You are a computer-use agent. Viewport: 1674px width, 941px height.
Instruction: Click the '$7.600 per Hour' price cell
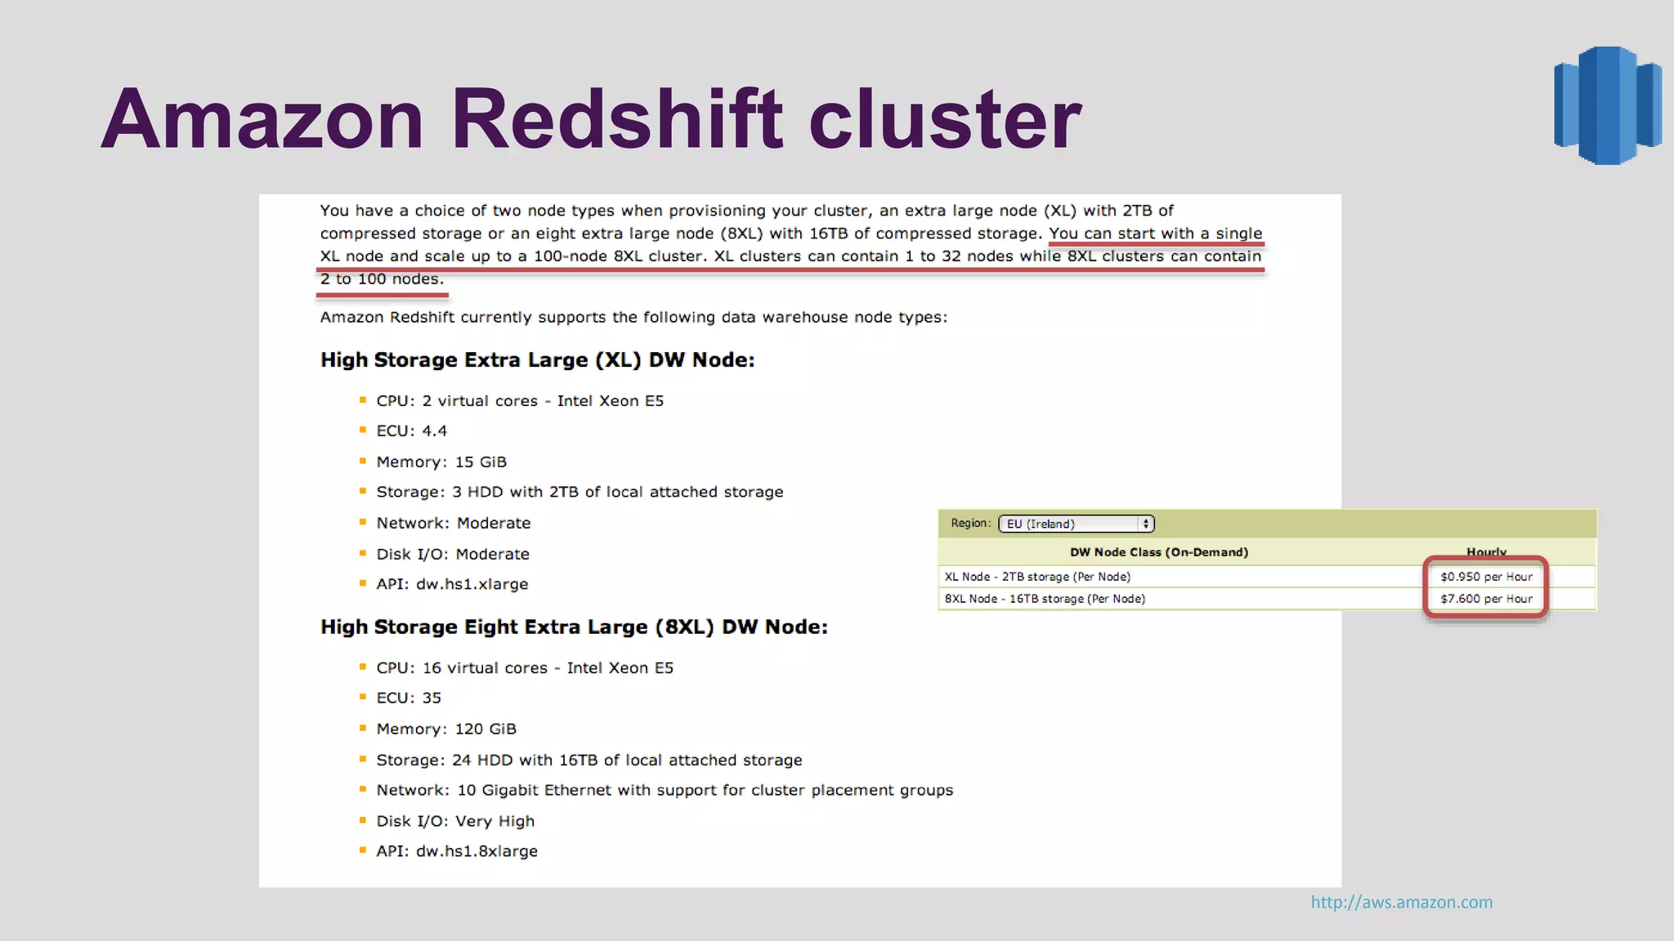(1486, 599)
